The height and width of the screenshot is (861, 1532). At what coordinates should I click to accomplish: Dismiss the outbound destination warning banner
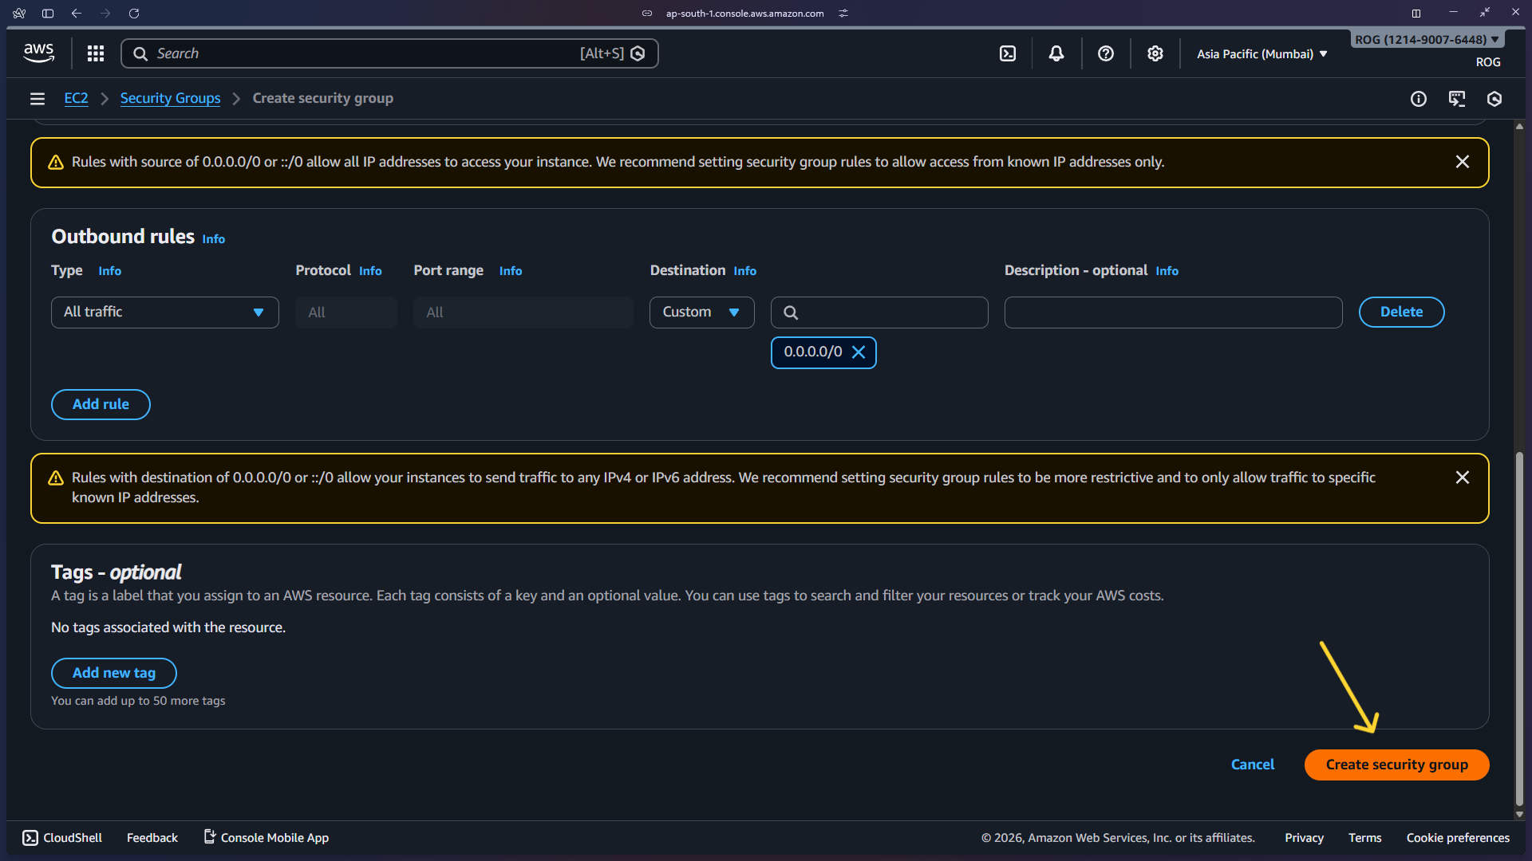[1462, 478]
